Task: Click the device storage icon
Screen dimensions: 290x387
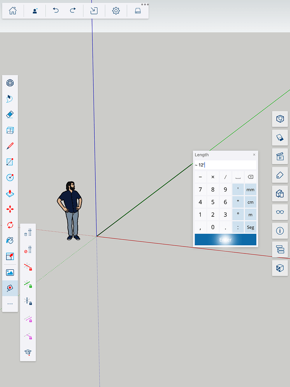Action: (x=138, y=10)
